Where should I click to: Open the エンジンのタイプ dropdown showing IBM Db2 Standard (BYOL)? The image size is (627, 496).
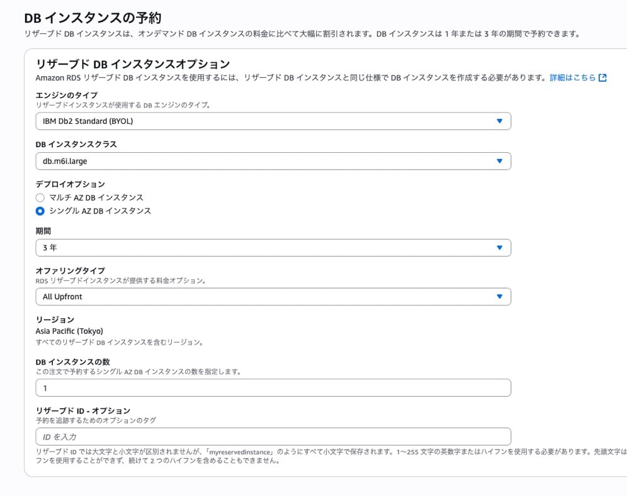coord(273,121)
